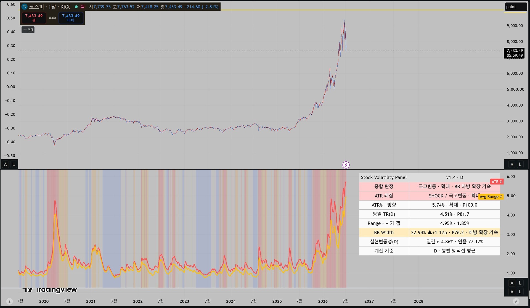Click the 9,000.00 label on the price axis
The image size is (530, 308).
pyautogui.click(x=515, y=26)
